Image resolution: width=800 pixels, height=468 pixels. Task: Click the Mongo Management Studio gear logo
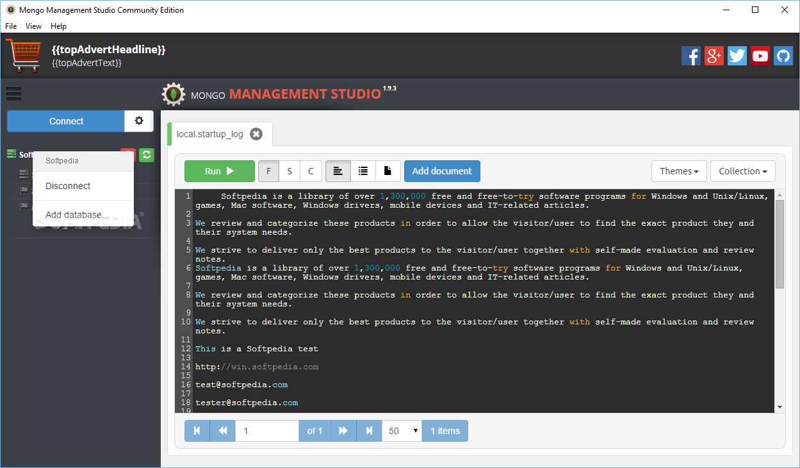173,94
